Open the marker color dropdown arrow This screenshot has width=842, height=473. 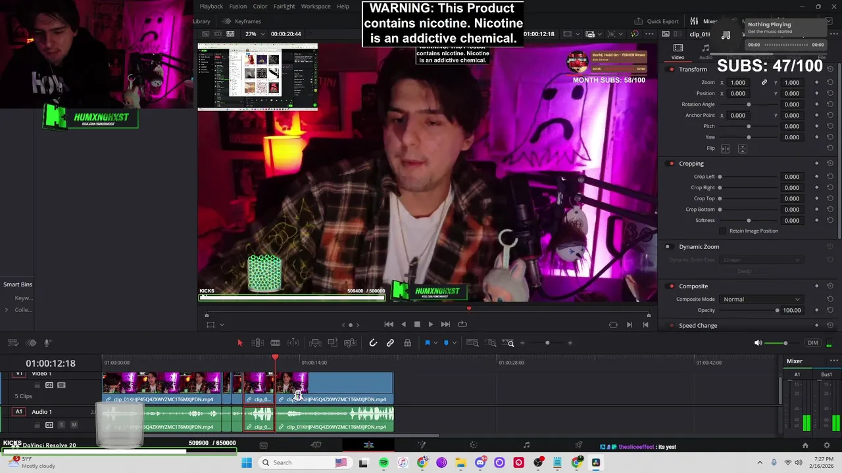[454, 344]
